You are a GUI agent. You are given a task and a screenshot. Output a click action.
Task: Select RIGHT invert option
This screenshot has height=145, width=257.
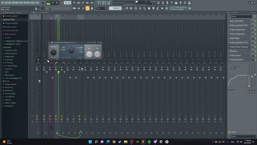(x=80, y=52)
